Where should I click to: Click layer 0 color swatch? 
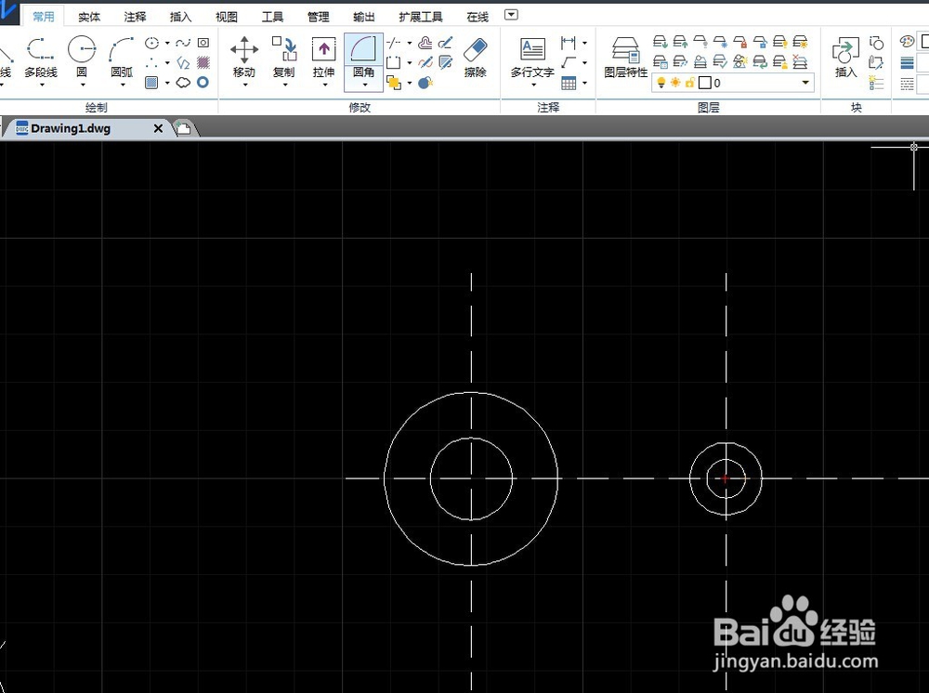tap(704, 83)
